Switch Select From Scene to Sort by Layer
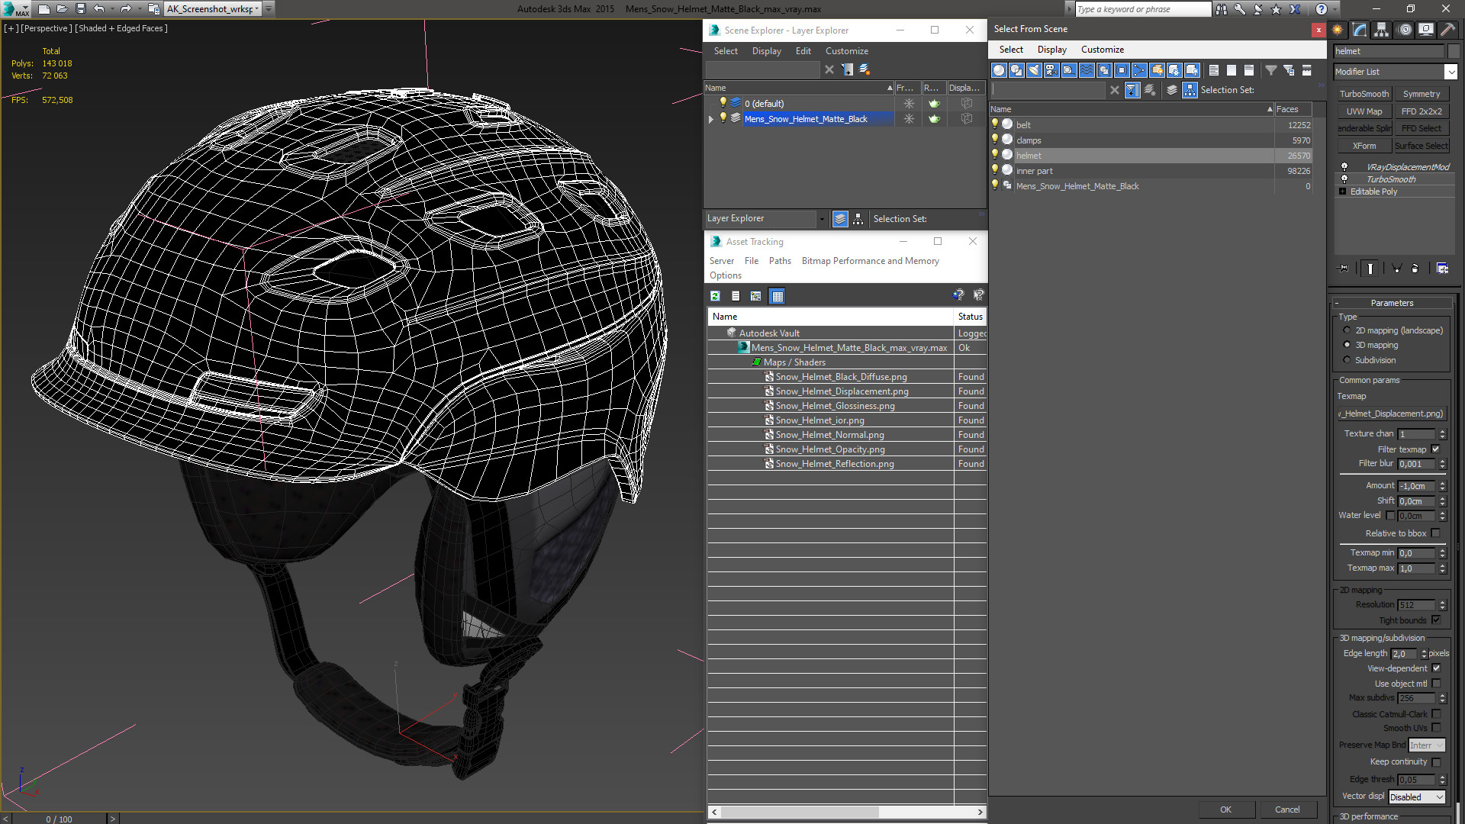Viewport: 1465px width, 824px height. (x=1172, y=90)
